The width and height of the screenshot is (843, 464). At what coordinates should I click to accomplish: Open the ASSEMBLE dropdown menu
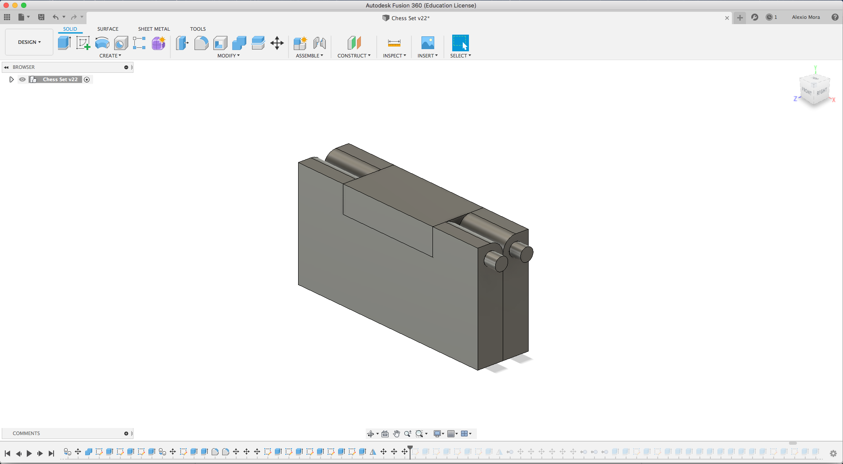coord(310,56)
